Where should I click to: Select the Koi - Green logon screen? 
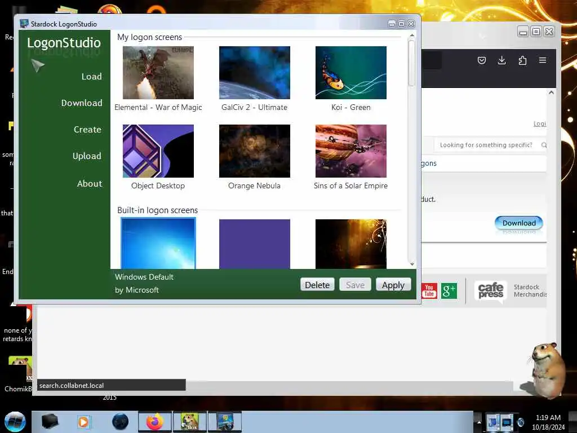pos(351,73)
